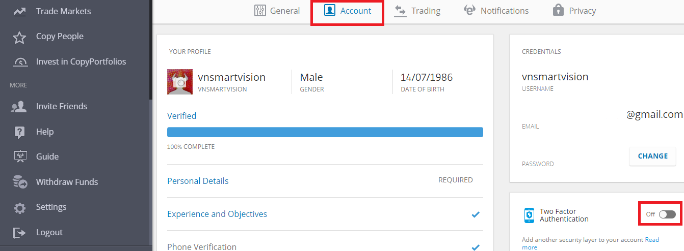Click the 100% complete progress bar
This screenshot has height=251, width=684.
coord(325,132)
